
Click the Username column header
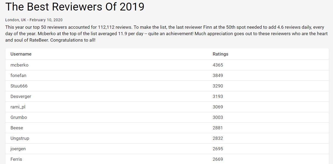(21, 54)
